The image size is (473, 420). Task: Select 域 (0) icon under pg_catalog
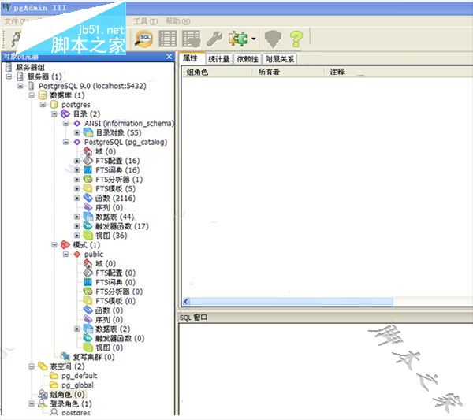pyautogui.click(x=88, y=151)
